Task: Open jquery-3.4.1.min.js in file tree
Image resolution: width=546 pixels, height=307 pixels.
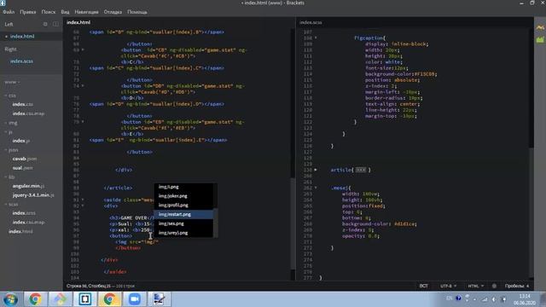Action: 33,195
